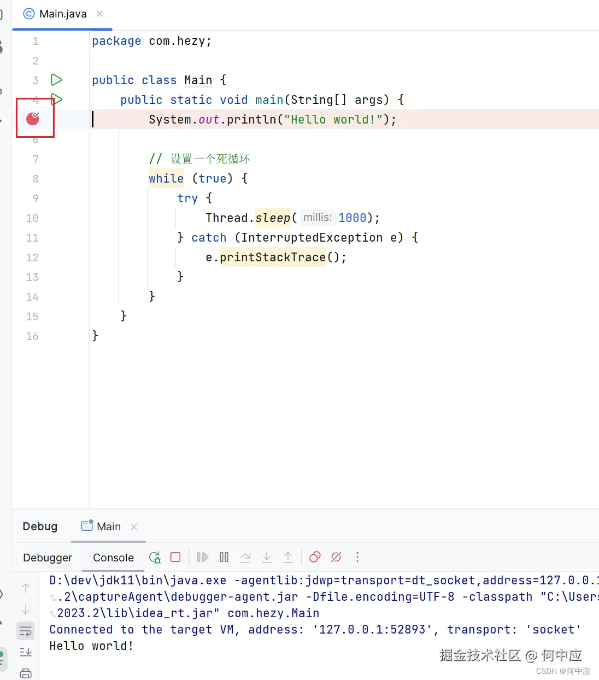Click the catch InterruptedException line
This screenshot has width=599, height=680.
[x=297, y=237]
